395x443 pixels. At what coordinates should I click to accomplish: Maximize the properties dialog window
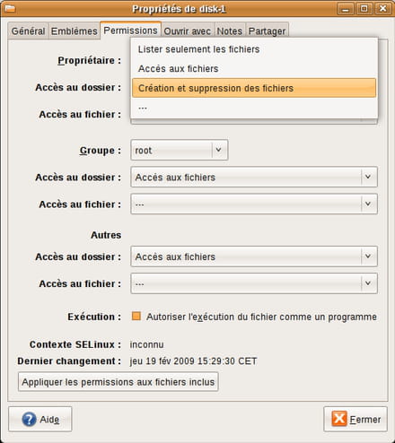(x=364, y=9)
